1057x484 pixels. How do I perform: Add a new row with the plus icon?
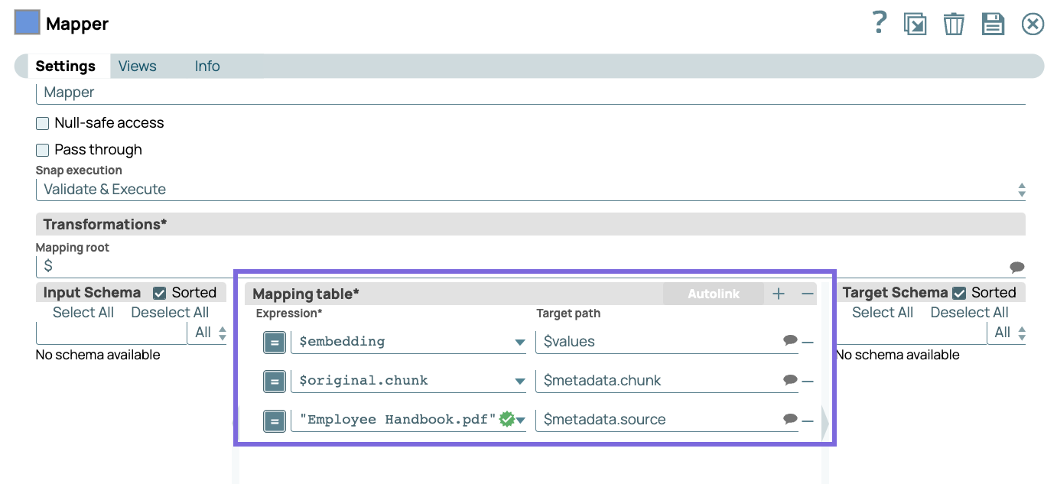coord(779,293)
